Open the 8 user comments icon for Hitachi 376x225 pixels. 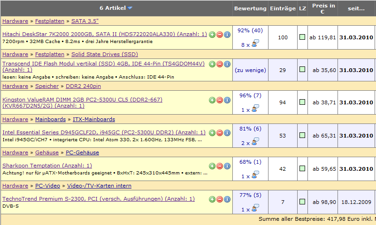[255, 44]
